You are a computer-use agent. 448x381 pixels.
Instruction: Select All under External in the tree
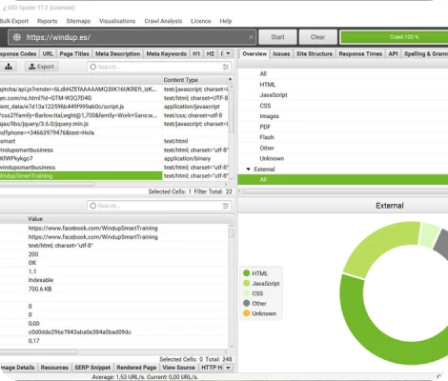[x=343, y=180]
